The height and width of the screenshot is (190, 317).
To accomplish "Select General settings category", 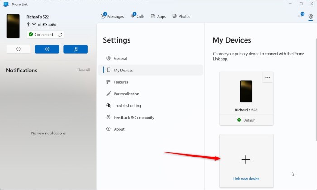I will (151, 58).
